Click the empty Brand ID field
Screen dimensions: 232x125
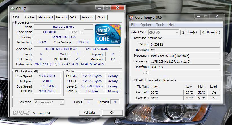pos(89,32)
